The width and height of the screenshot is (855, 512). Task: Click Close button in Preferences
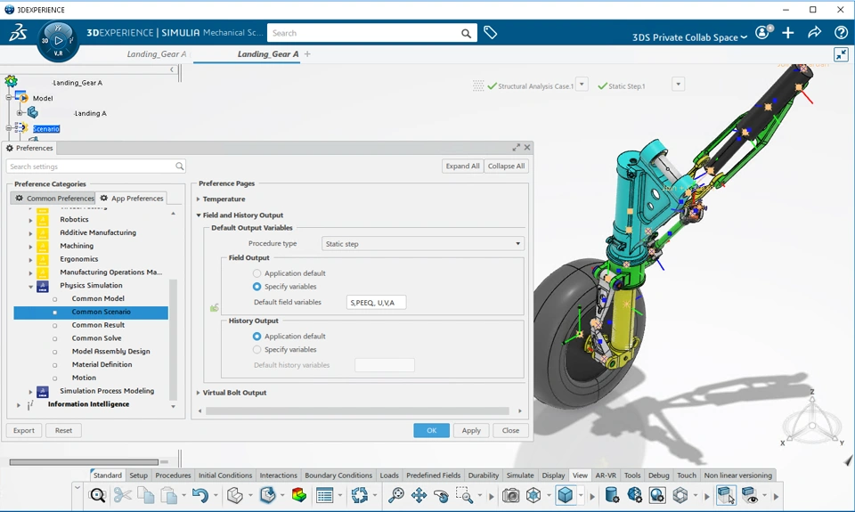pos(510,430)
